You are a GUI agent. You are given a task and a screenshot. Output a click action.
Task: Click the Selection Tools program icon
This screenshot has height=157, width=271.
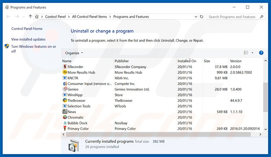pos(65,106)
